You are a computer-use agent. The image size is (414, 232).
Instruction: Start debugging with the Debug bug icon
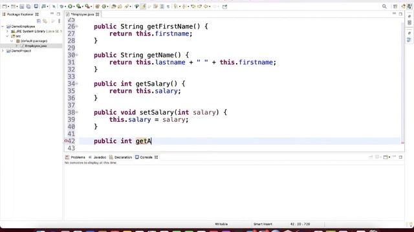[x=61, y=6]
